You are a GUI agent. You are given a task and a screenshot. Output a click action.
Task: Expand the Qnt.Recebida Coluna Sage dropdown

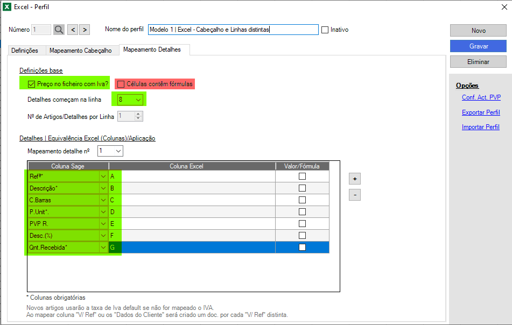click(103, 248)
